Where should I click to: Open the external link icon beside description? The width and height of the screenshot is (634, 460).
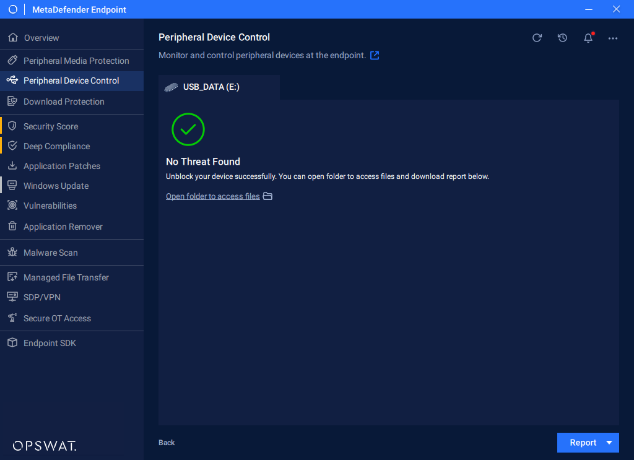375,55
